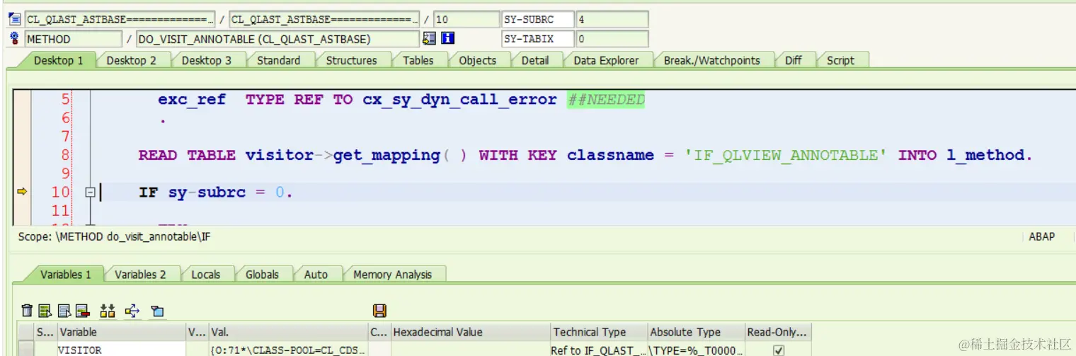
Task: Click the yellow boxes with down-arrows icon
Action: coord(108,310)
